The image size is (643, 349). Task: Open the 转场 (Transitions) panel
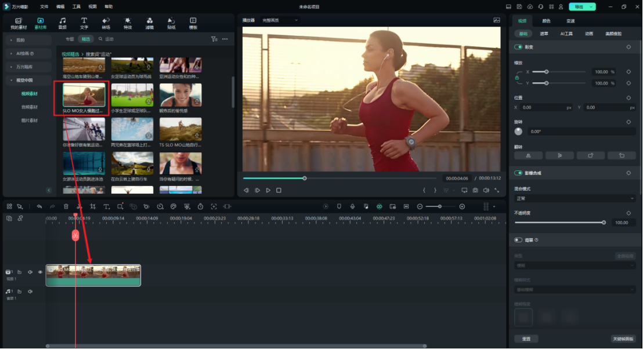point(106,23)
